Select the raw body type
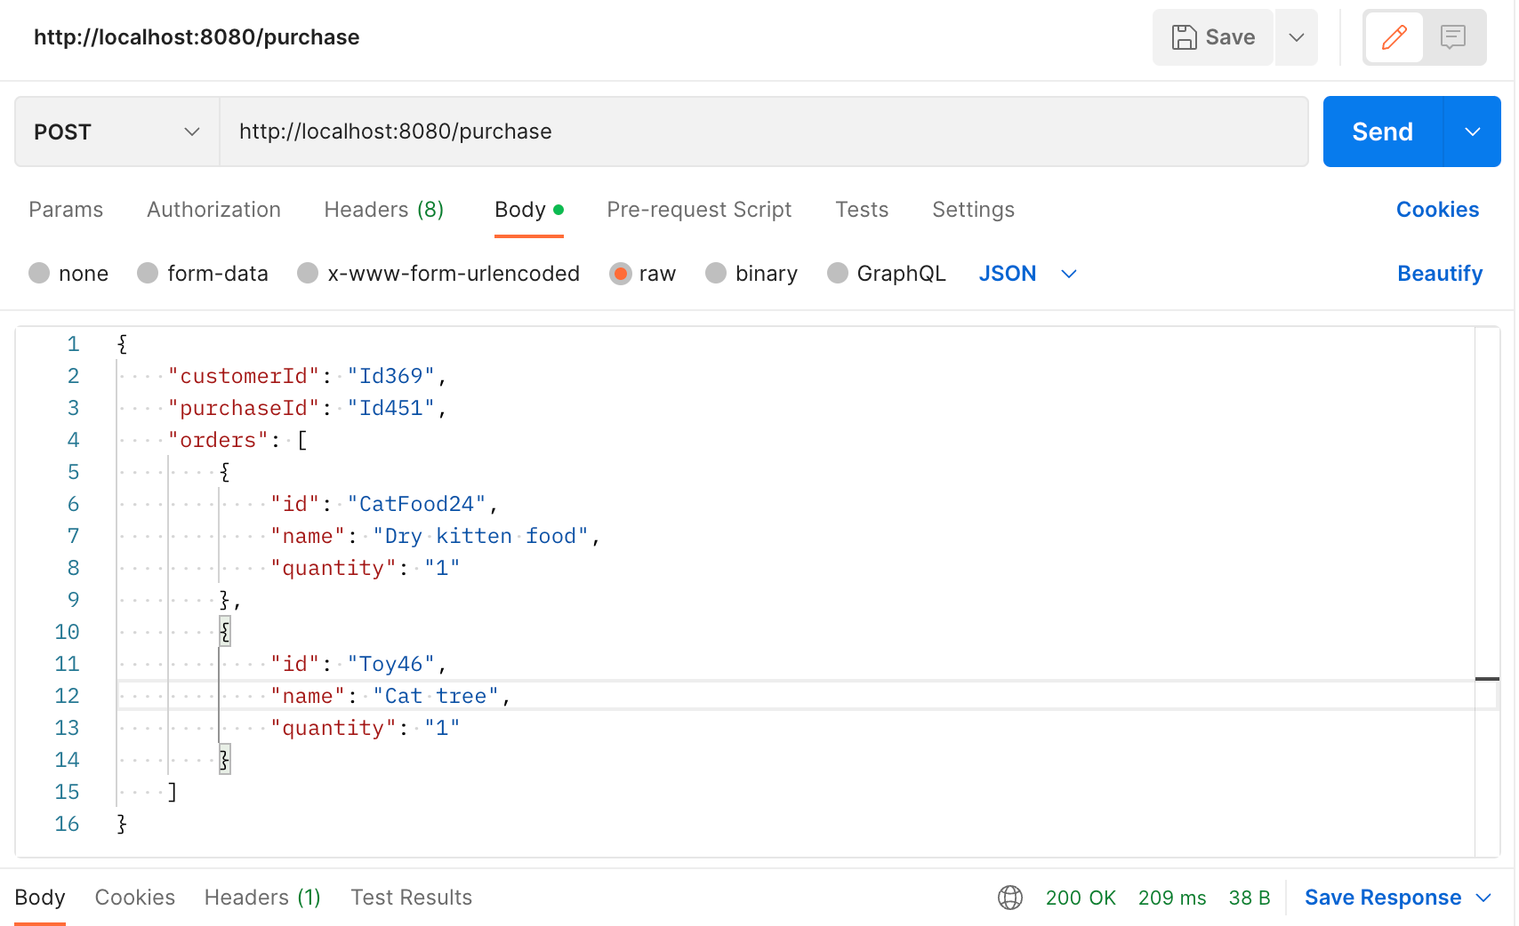Image resolution: width=1519 pixels, height=926 pixels. click(621, 274)
